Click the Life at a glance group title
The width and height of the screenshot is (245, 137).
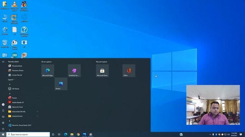(46, 62)
